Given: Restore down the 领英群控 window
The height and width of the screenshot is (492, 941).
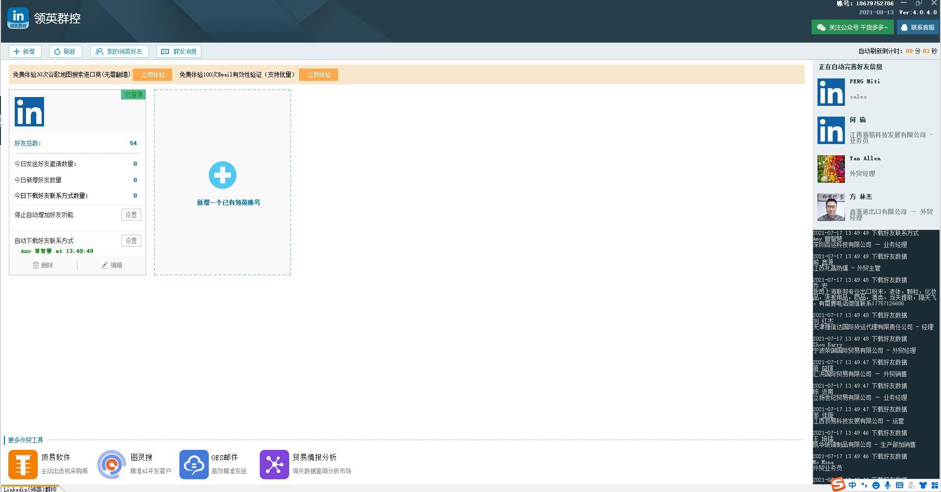Looking at the screenshot, I should [919, 3].
